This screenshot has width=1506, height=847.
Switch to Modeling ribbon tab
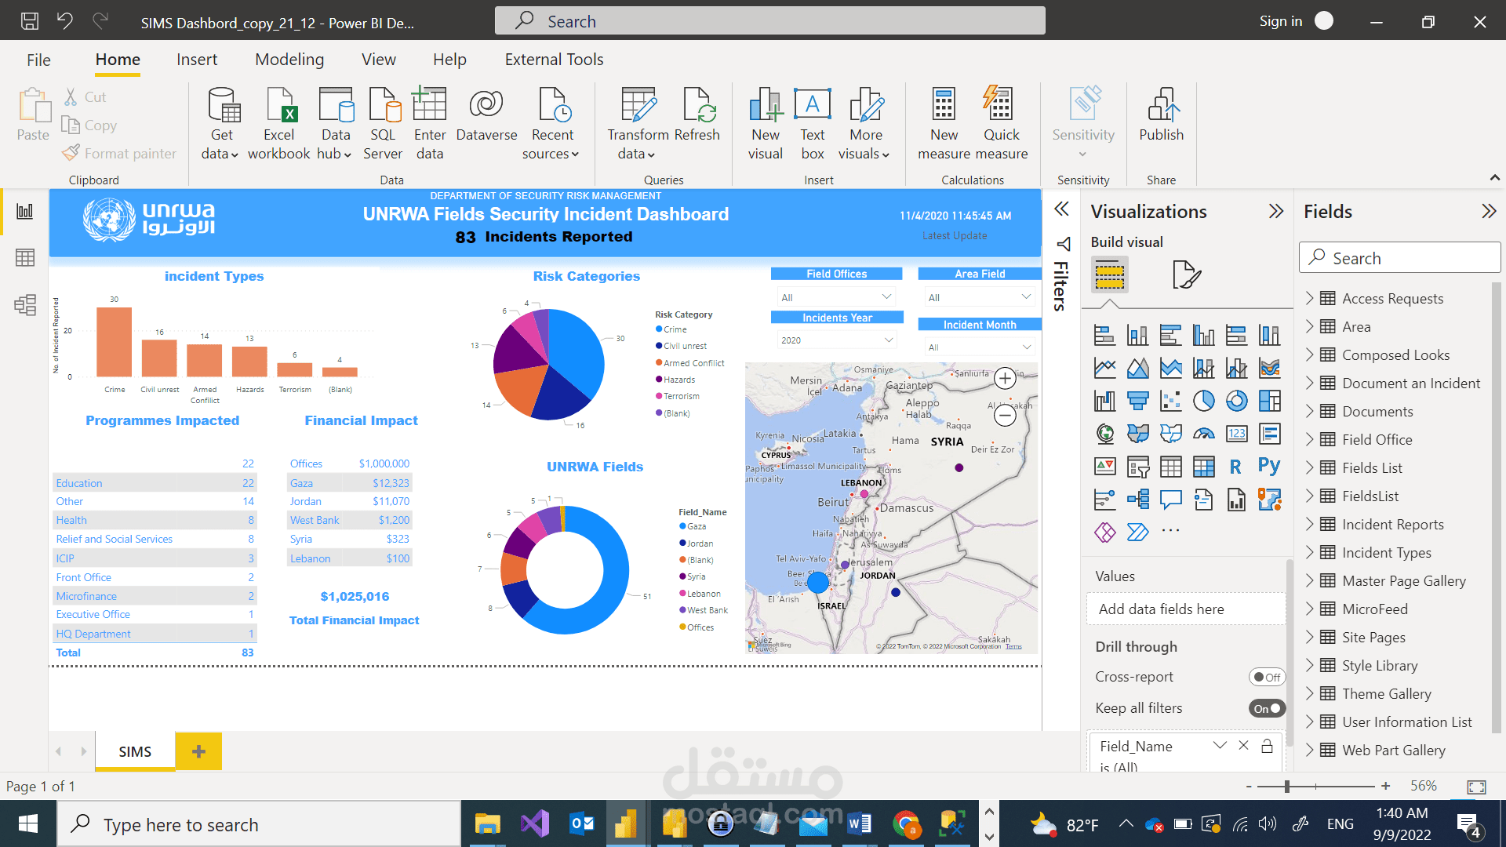(x=289, y=60)
